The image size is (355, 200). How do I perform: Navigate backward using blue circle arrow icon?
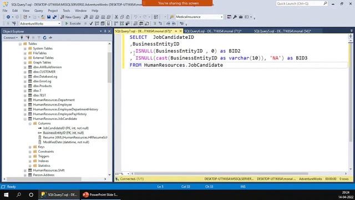[8, 17]
